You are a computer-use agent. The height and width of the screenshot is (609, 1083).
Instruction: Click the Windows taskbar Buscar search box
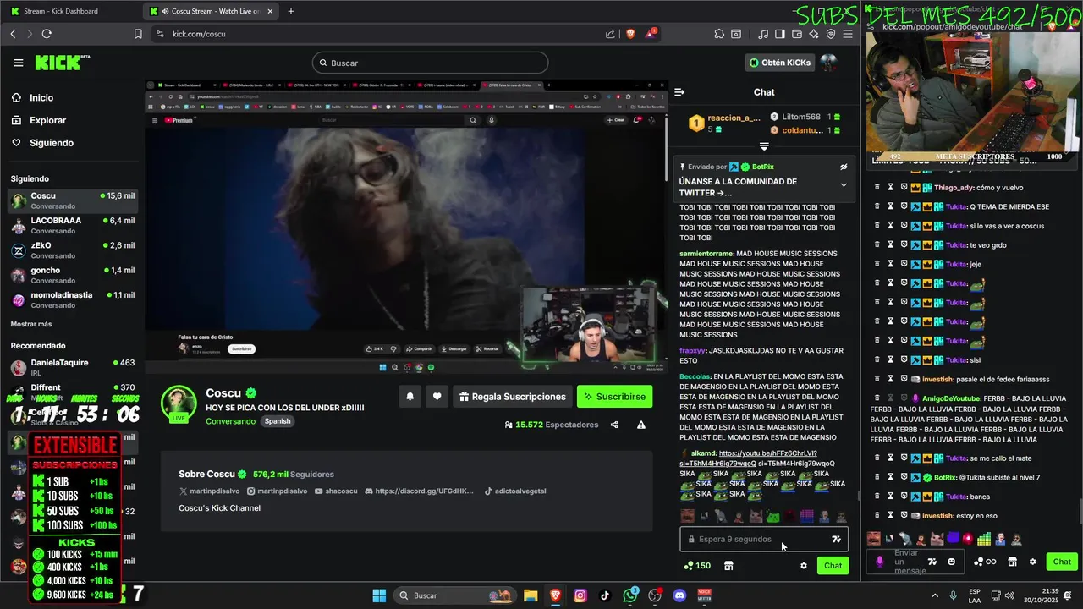(454, 595)
